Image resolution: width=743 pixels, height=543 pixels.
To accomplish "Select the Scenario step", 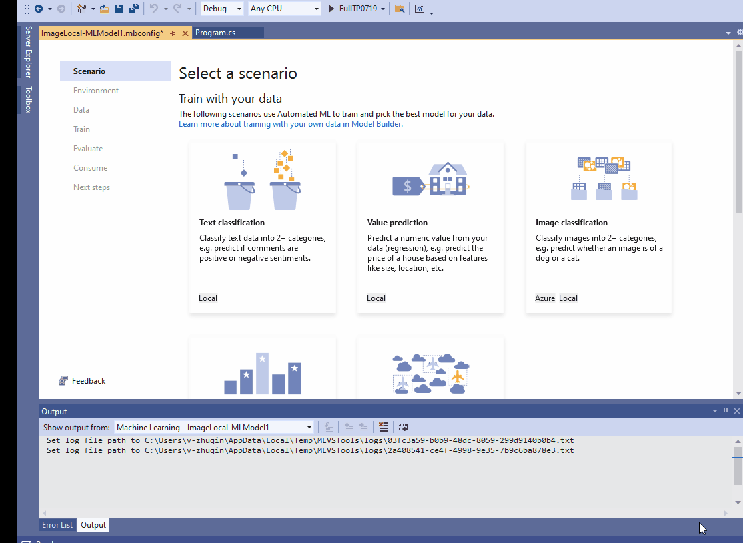I will [x=115, y=71].
